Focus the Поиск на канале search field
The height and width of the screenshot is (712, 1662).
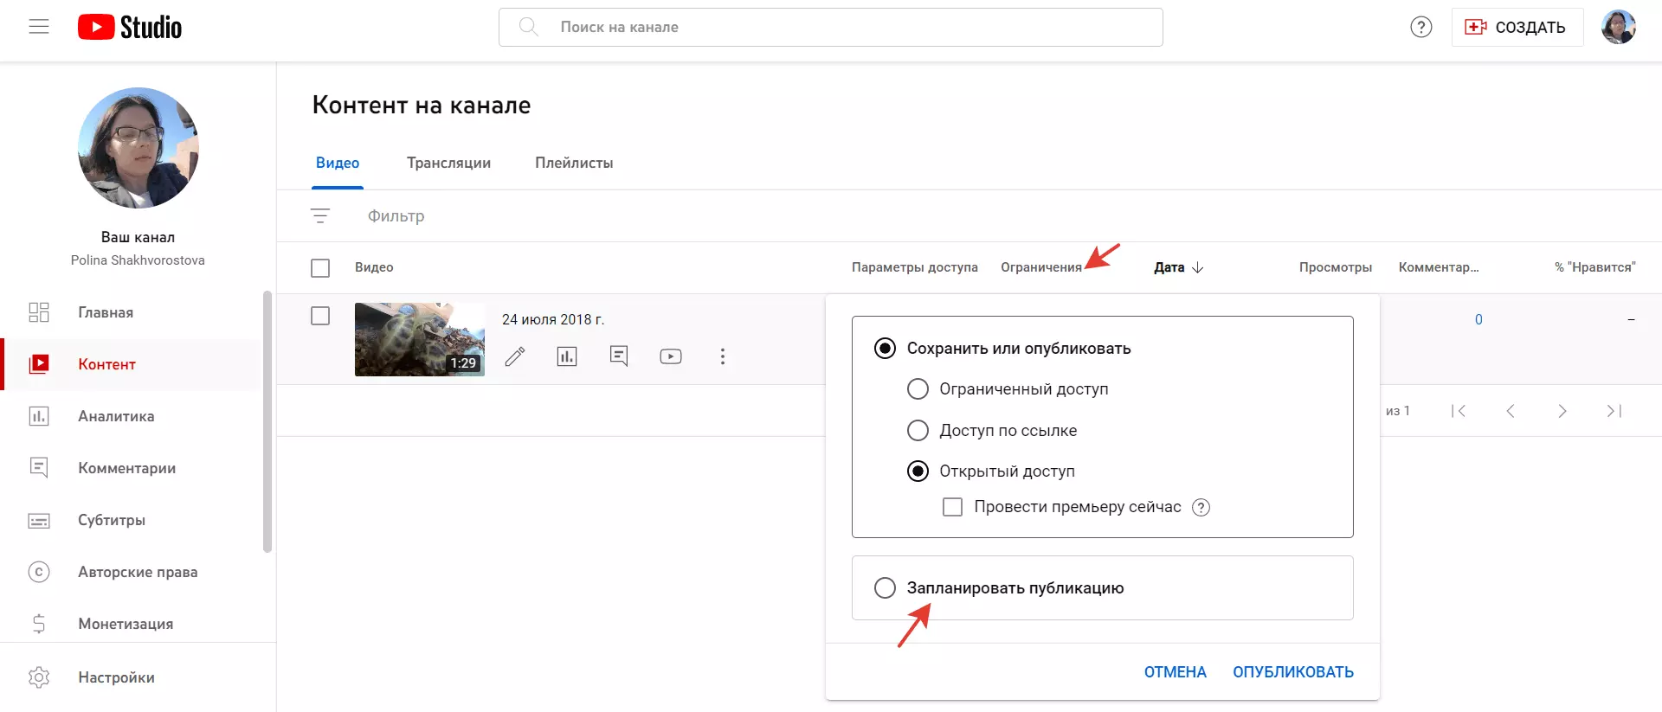tap(831, 27)
